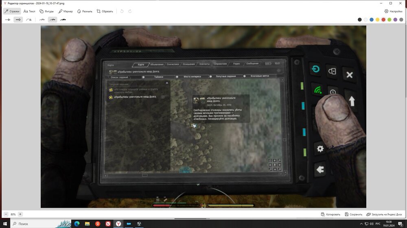Pick the Размыть blur tool

point(85,11)
